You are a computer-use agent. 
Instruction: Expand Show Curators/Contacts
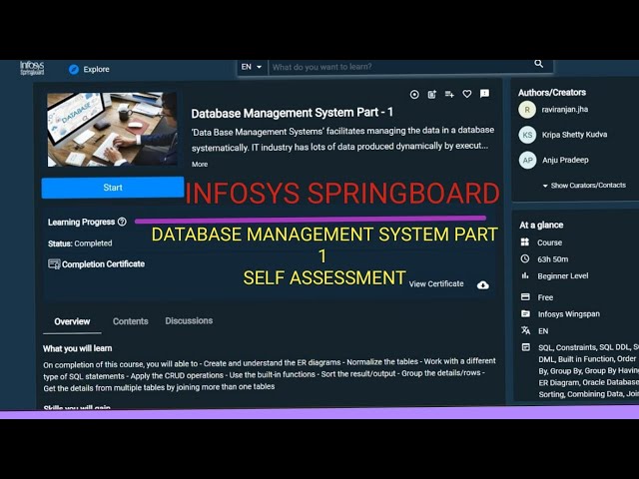(x=584, y=186)
